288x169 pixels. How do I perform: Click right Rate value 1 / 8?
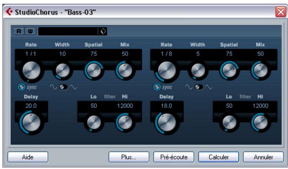coord(166,54)
